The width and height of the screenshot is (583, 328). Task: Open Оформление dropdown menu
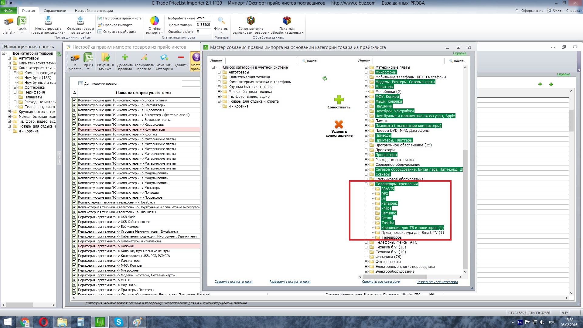533,11
